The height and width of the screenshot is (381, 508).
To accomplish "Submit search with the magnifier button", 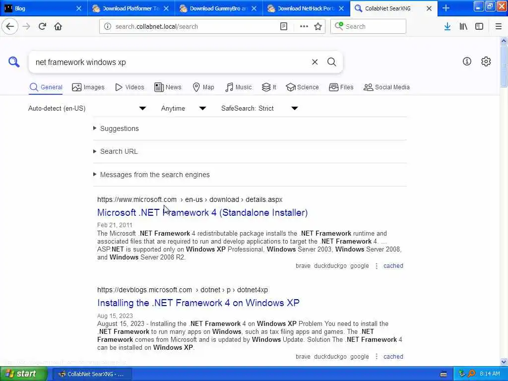I will pos(331,62).
